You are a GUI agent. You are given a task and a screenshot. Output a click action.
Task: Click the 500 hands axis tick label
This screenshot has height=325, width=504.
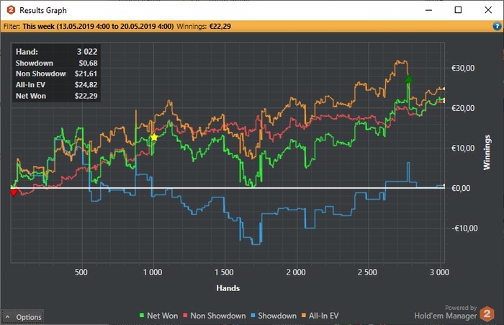81,272
